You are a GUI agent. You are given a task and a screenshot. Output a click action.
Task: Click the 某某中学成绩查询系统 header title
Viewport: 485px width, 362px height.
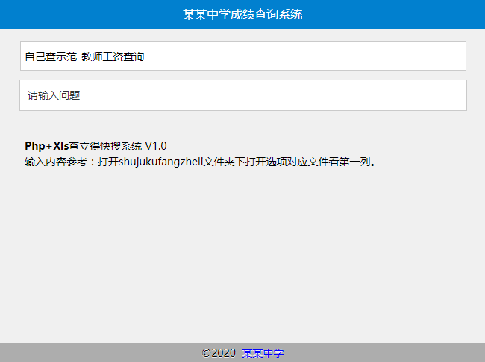pyautogui.click(x=242, y=14)
